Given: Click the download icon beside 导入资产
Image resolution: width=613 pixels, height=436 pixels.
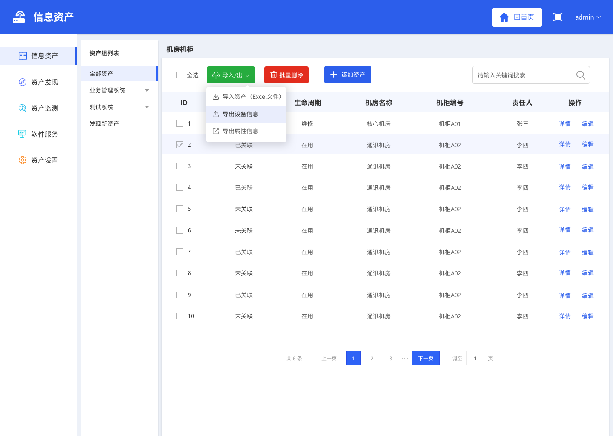Looking at the screenshot, I should pos(216,97).
